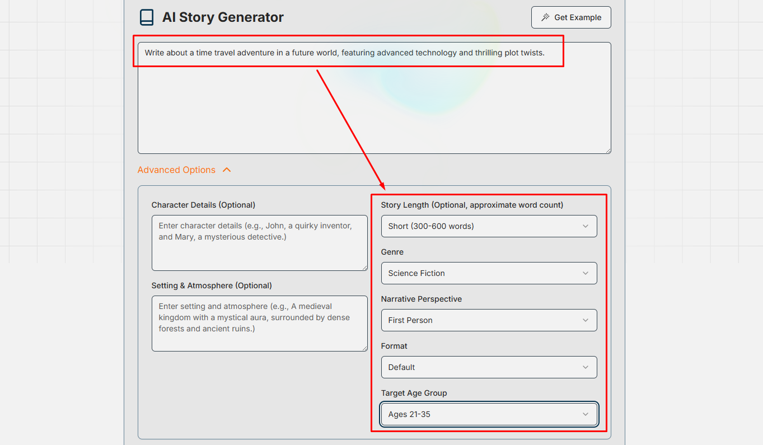This screenshot has height=445, width=763.
Task: Click the Setting & Atmosphere box's resize handle
Action: tap(364, 348)
